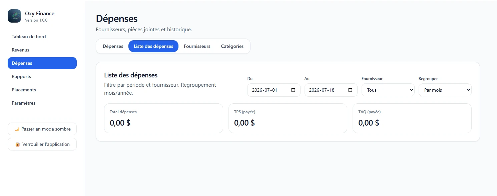Open the Catégories tab
The width and height of the screenshot is (497, 196).
click(x=232, y=46)
